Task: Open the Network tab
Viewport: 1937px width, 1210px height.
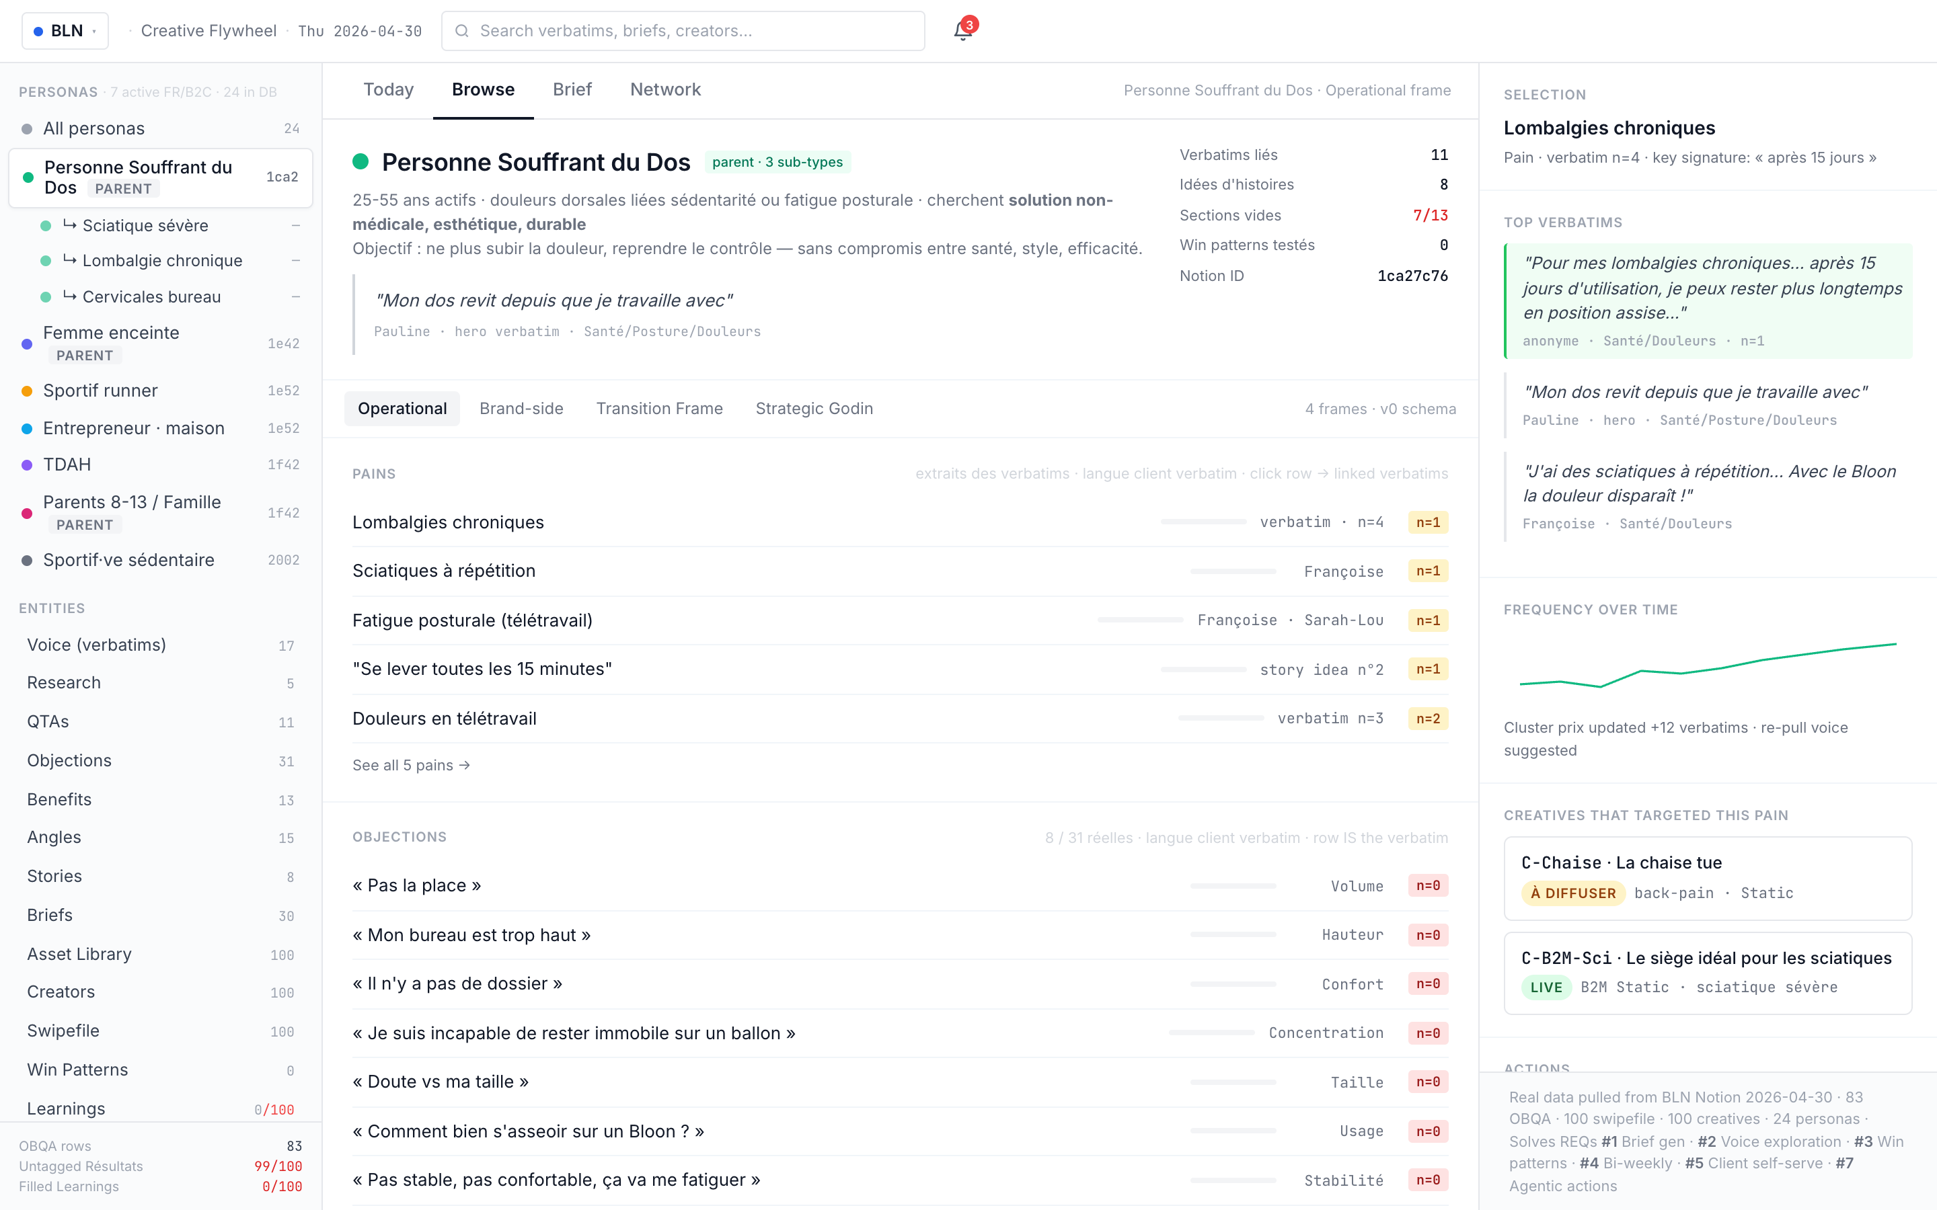Action: pyautogui.click(x=664, y=89)
